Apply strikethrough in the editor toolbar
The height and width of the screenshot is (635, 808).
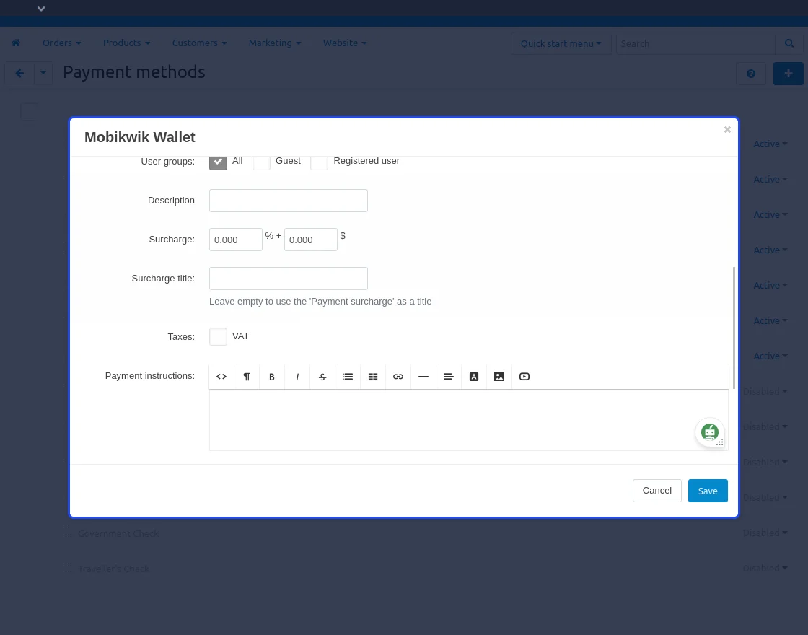tap(322, 377)
